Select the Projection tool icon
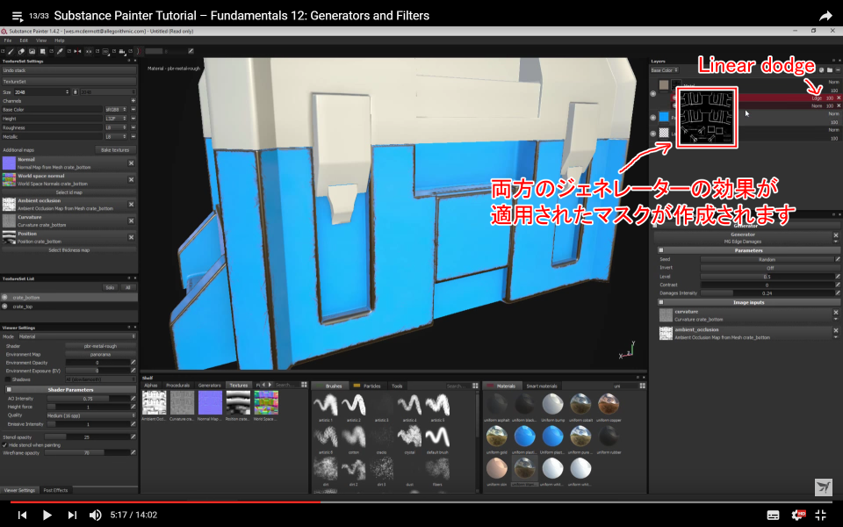This screenshot has width=843, height=527. [32, 52]
